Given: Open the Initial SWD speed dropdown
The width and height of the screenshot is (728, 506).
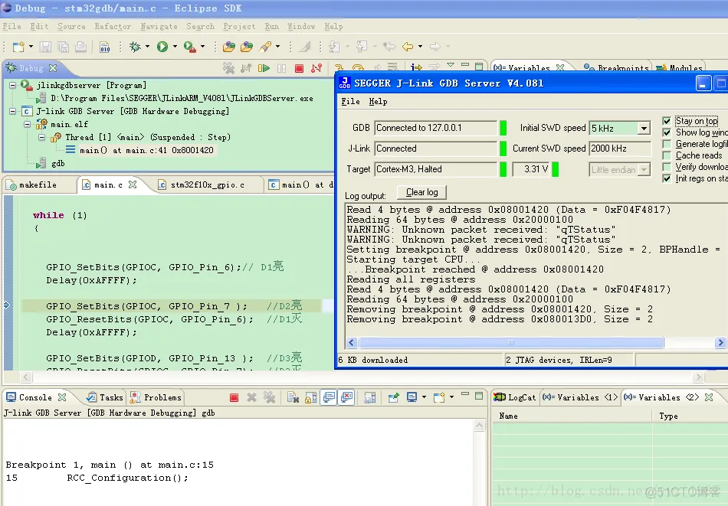Looking at the screenshot, I should tap(644, 129).
